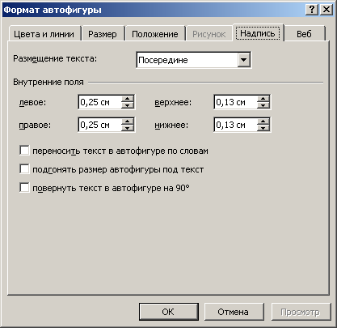Image resolution: width=337 pixels, height=328 pixels.
Task: Increase the верхнее margin with up arrow
Action: point(263,99)
